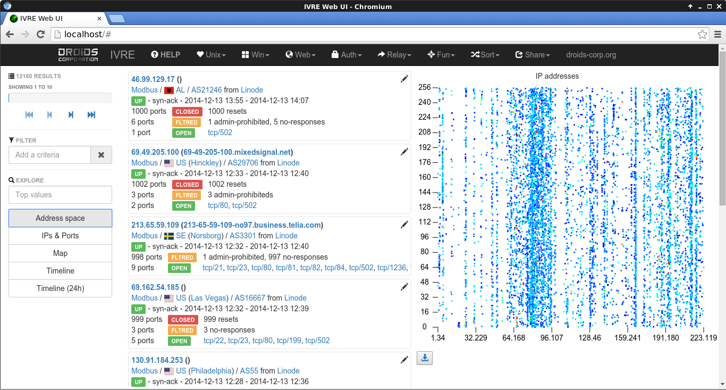Jump to last page of results
This screenshot has width=726, height=390.
coord(91,115)
